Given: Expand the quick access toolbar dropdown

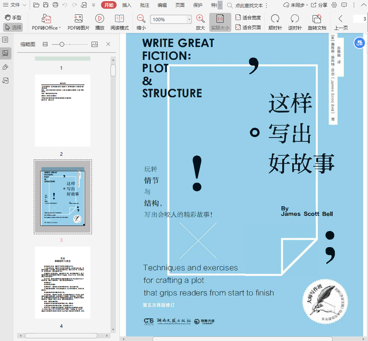Looking at the screenshot, I should tap(93, 5).
